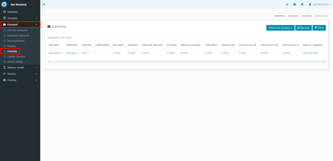333x161 pixels.
Task: Open the list/news icon in top bar
Action: tap(302, 4)
